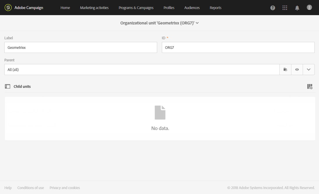Expand the Organizational unit title chevron

(x=197, y=23)
